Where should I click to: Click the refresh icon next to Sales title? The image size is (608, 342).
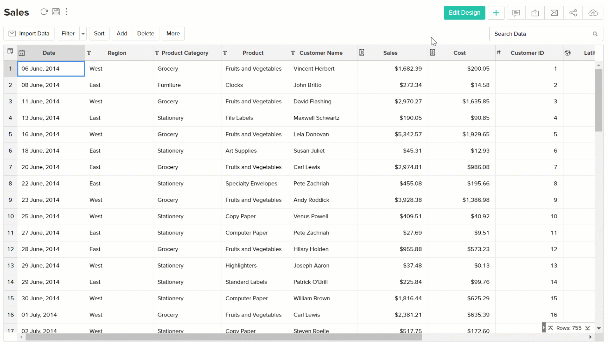tap(44, 12)
